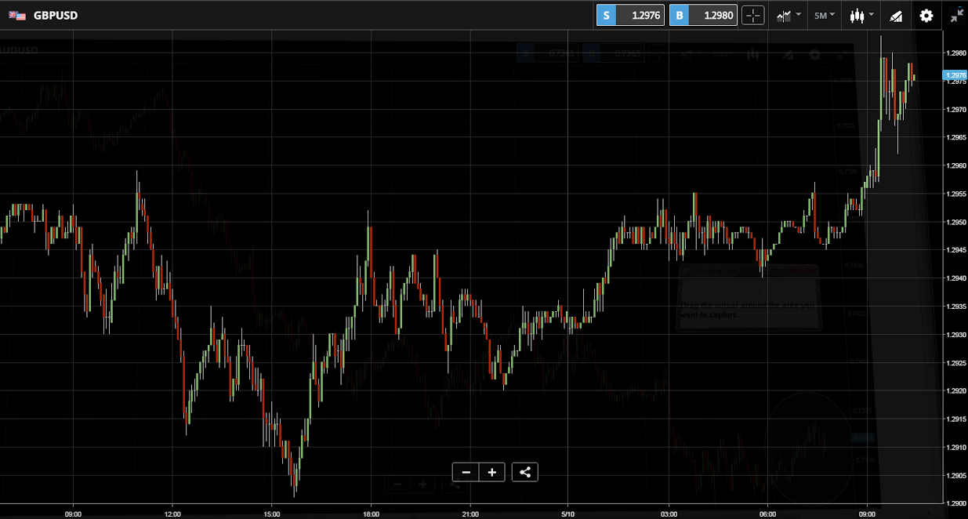
Task: Click the collapse chart arrows icon
Action: point(956,15)
